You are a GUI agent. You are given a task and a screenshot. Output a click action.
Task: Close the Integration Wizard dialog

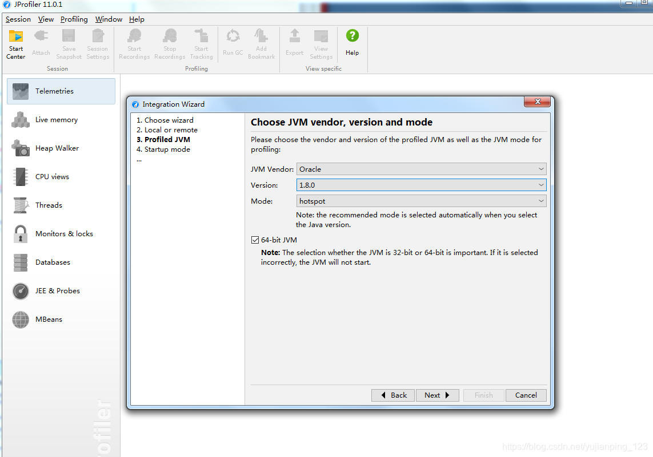tap(537, 102)
